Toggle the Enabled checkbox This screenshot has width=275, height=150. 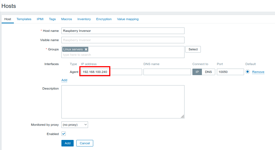pos(64,134)
